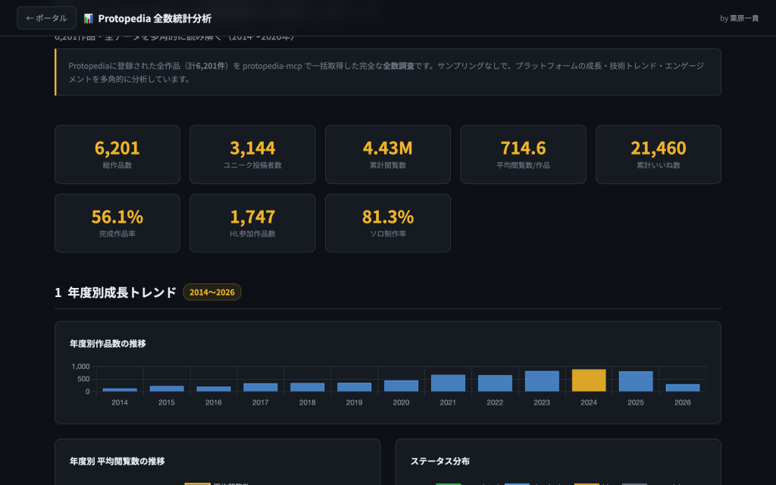
Task: Click the 2025 bar in the works chart
Action: [x=636, y=381]
